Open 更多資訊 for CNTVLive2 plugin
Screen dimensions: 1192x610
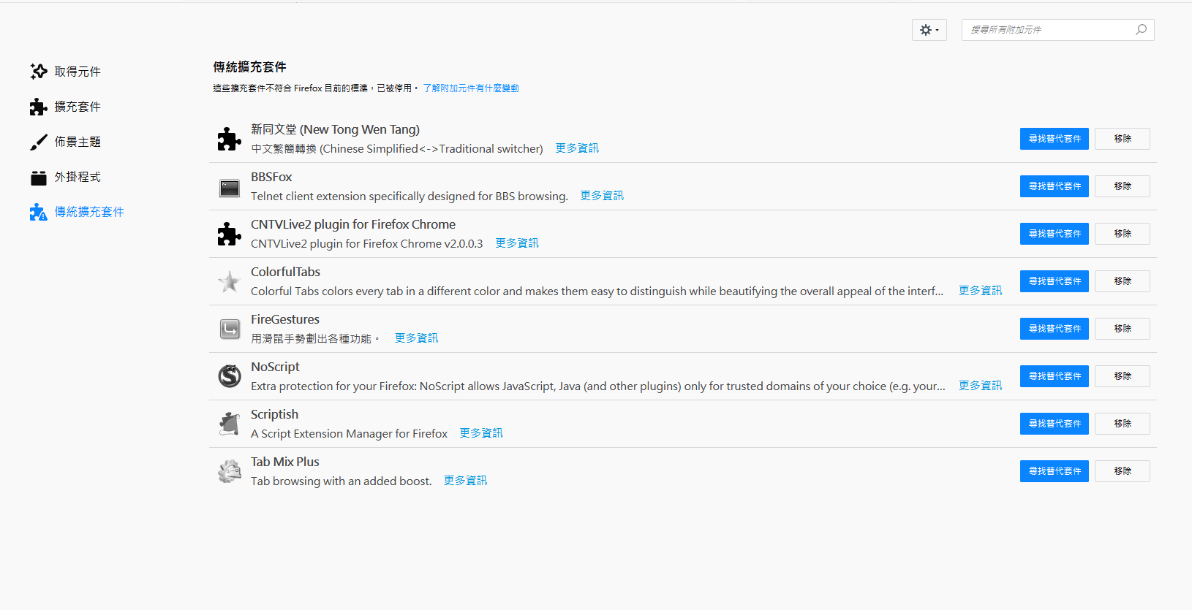(517, 243)
